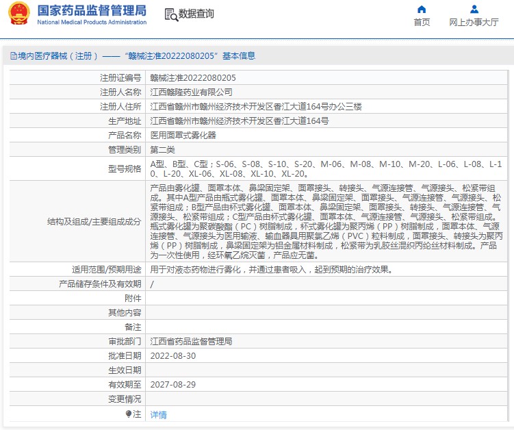Open the 首页 navigation label

(422, 22)
